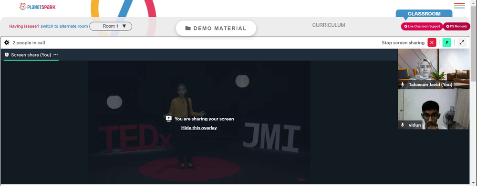Viewport: 477px width, 186px height.
Task: Select the CLASSROOM tab
Action: tap(424, 14)
